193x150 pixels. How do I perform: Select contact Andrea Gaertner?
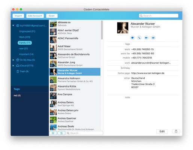(75, 120)
